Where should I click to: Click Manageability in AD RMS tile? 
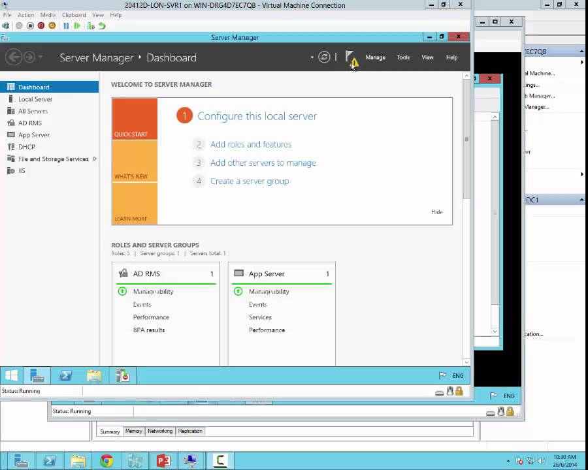[153, 292]
